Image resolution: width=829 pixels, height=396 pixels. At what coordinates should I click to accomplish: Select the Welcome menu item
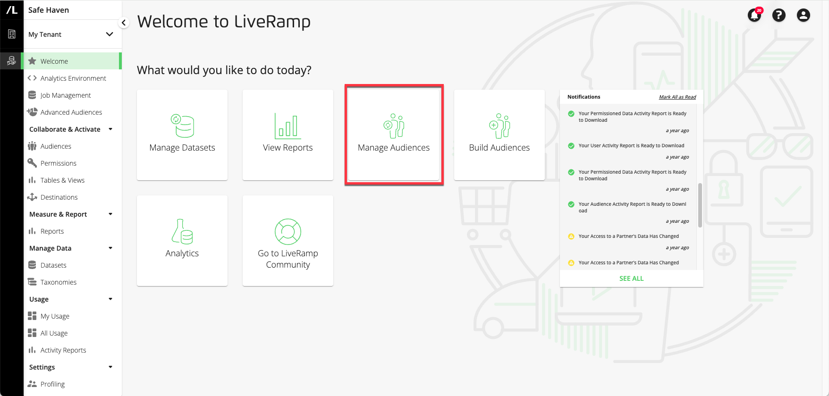(x=73, y=61)
